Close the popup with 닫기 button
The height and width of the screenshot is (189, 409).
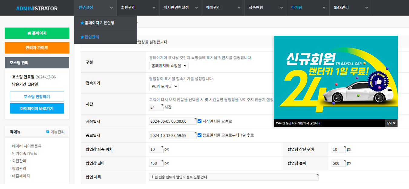click(391, 123)
